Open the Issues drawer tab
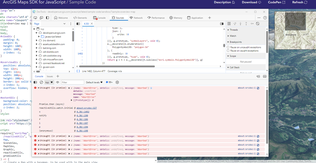The height and width of the screenshot is (163, 316). point(50,76)
